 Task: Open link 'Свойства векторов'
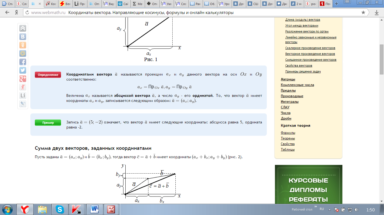[299, 66]
